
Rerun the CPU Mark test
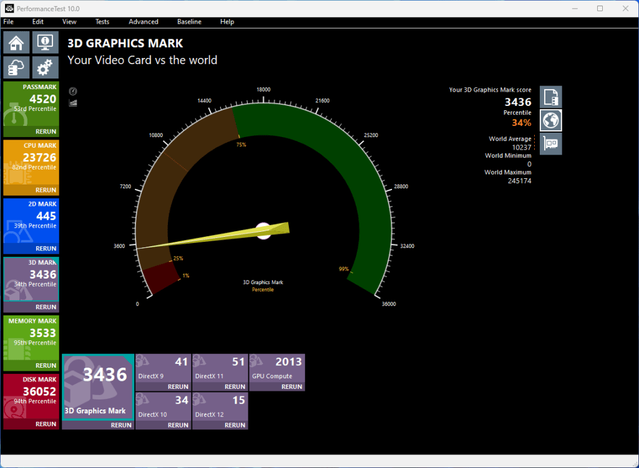click(x=46, y=190)
